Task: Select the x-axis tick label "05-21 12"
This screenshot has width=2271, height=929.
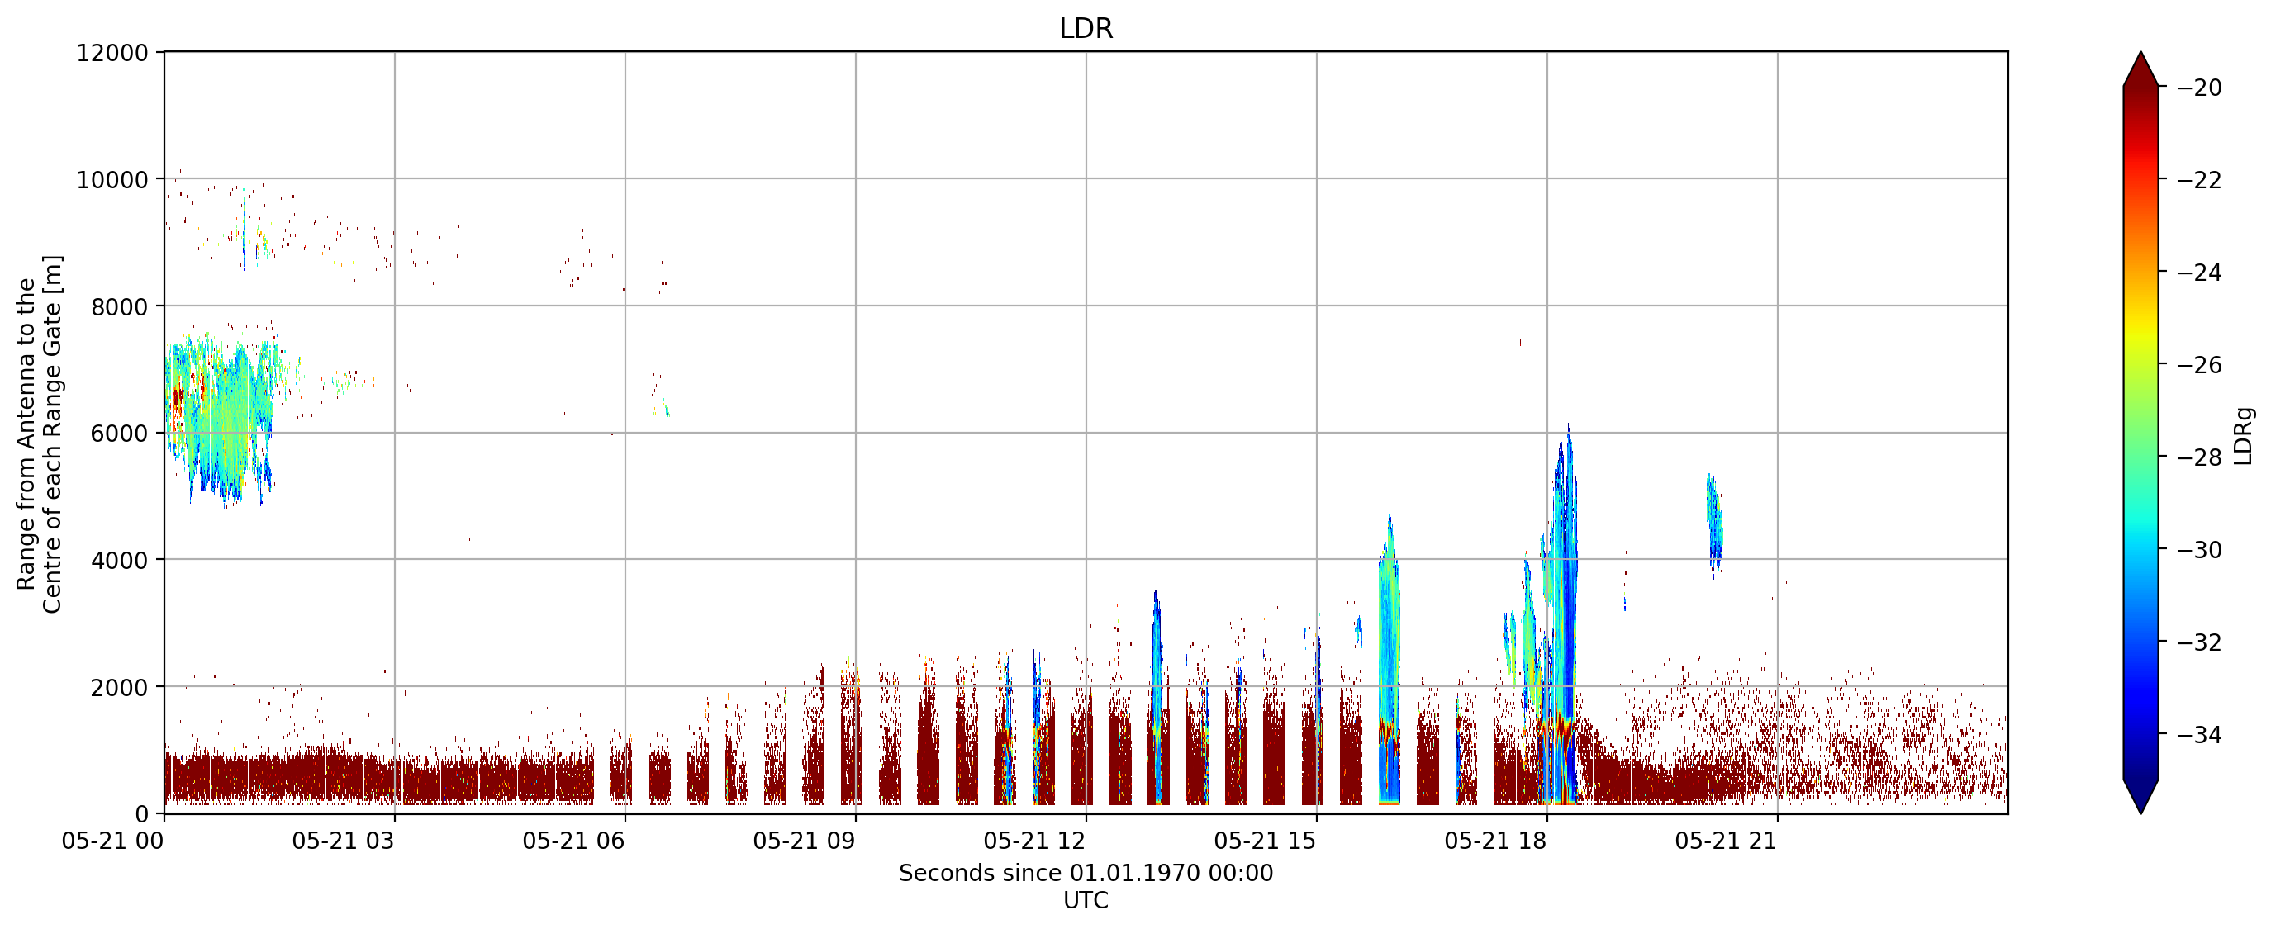Action: tap(1035, 841)
